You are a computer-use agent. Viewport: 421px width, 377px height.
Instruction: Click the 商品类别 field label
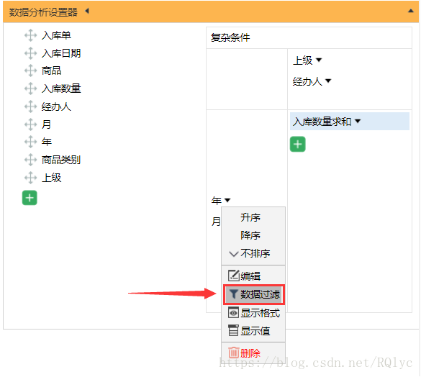[x=61, y=160]
